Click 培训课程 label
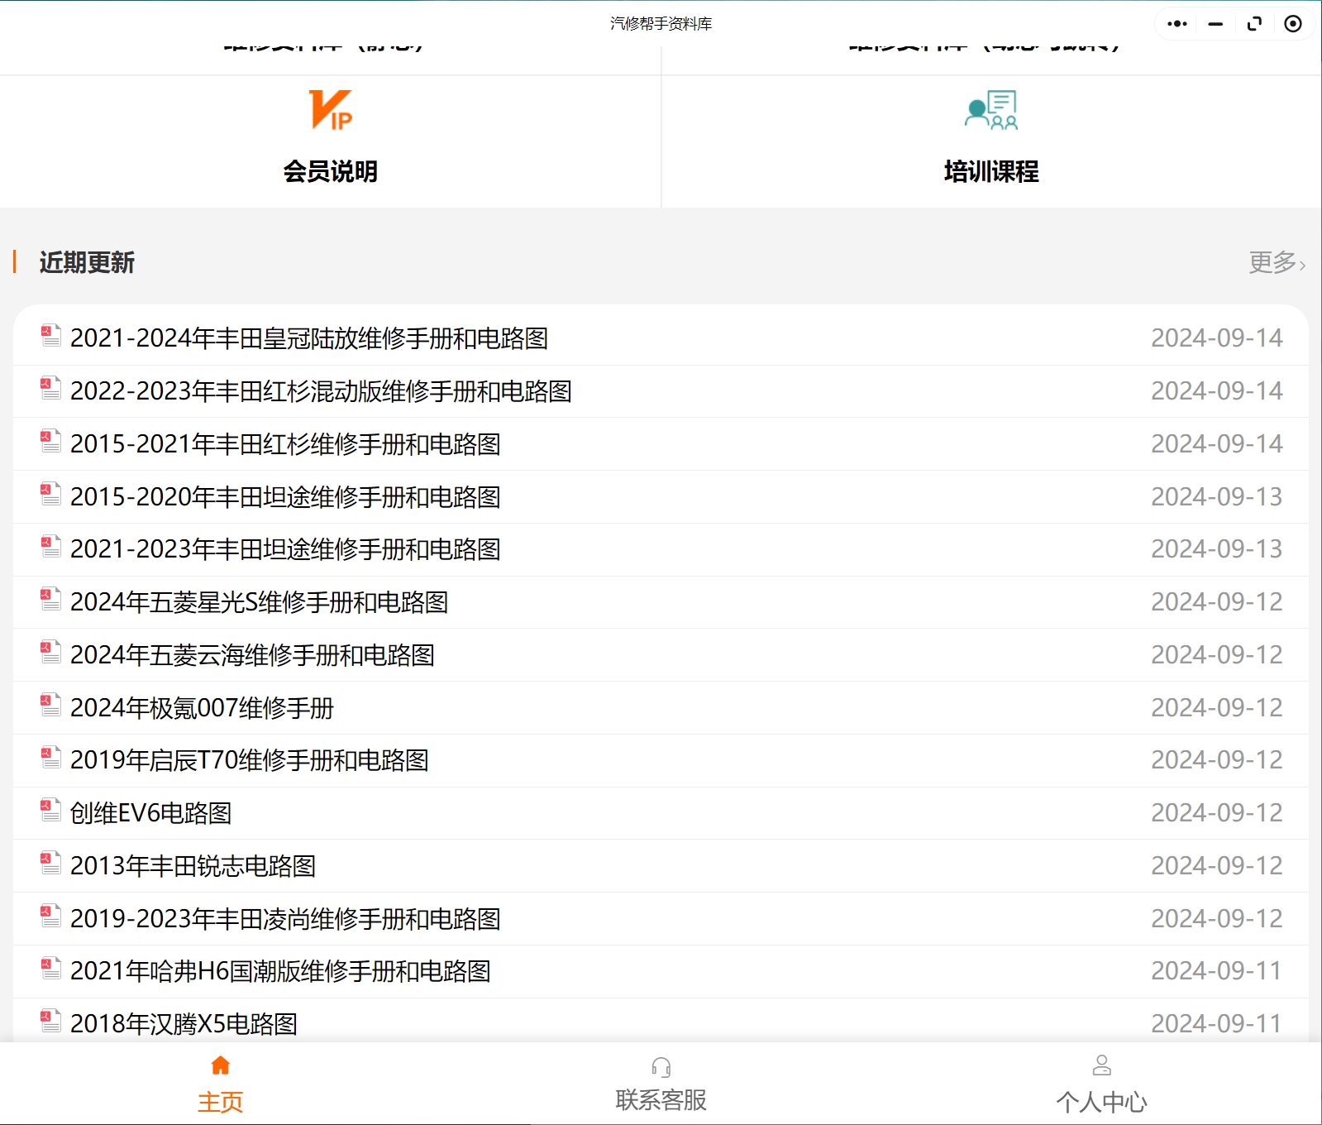Viewport: 1322px width, 1125px height. tap(990, 171)
